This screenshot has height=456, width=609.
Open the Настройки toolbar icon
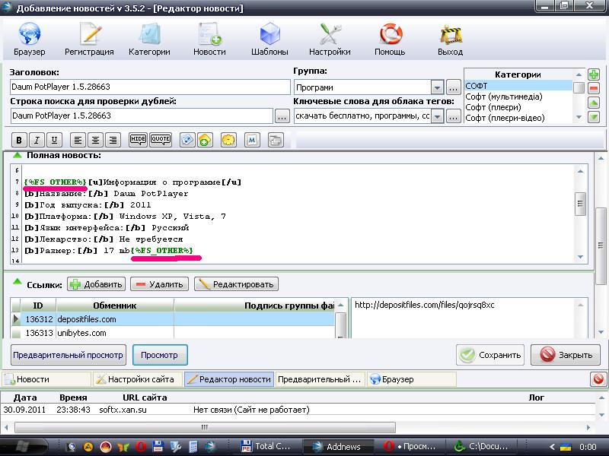[x=330, y=39]
